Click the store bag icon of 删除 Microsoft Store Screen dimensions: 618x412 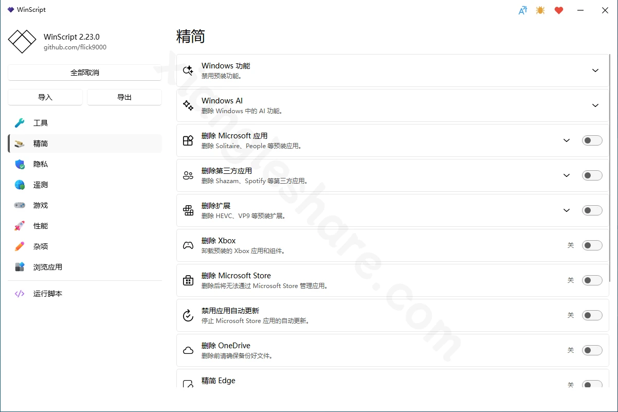pyautogui.click(x=188, y=280)
